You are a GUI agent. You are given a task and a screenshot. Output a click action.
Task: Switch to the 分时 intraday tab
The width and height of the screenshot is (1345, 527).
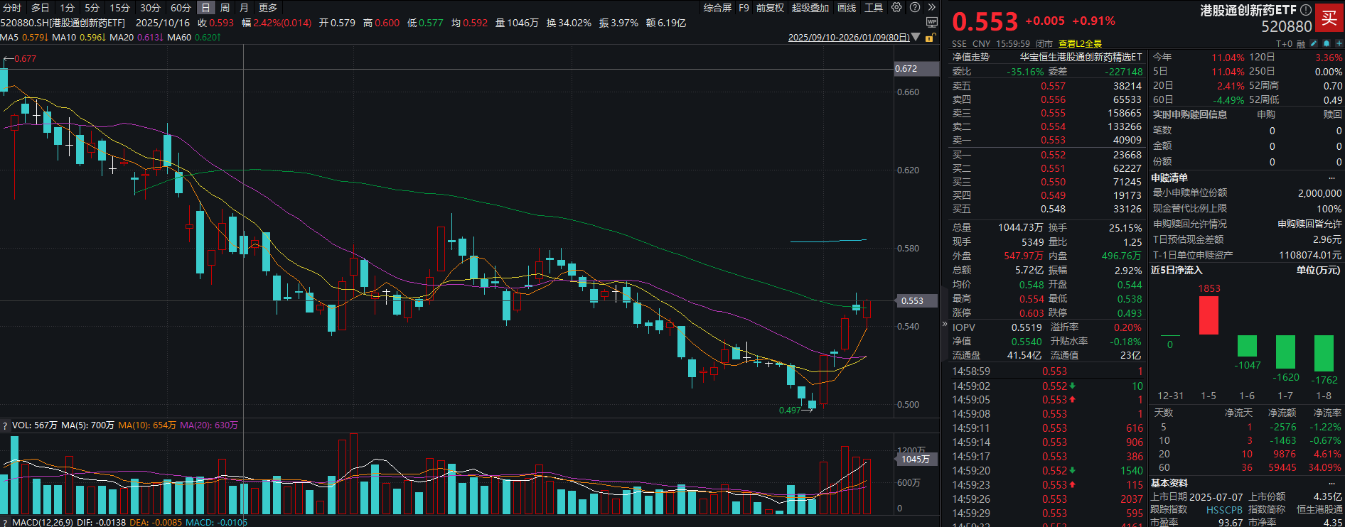12,8
